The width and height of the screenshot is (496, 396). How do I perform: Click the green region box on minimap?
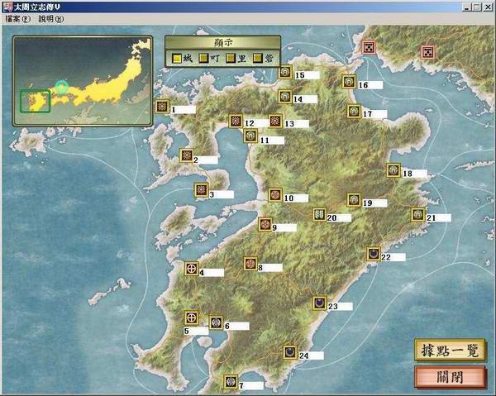(x=35, y=101)
